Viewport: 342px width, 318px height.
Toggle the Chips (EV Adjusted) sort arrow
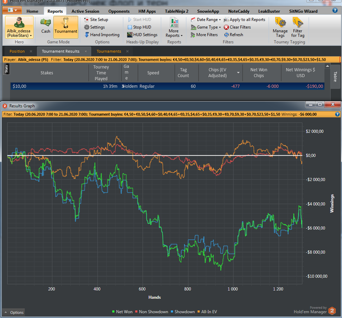click(x=238, y=73)
